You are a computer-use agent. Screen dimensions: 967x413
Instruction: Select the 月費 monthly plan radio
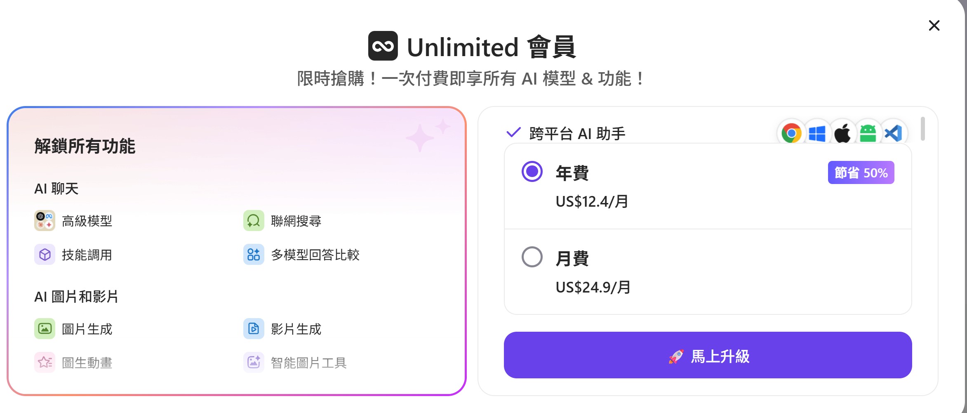[x=532, y=257]
